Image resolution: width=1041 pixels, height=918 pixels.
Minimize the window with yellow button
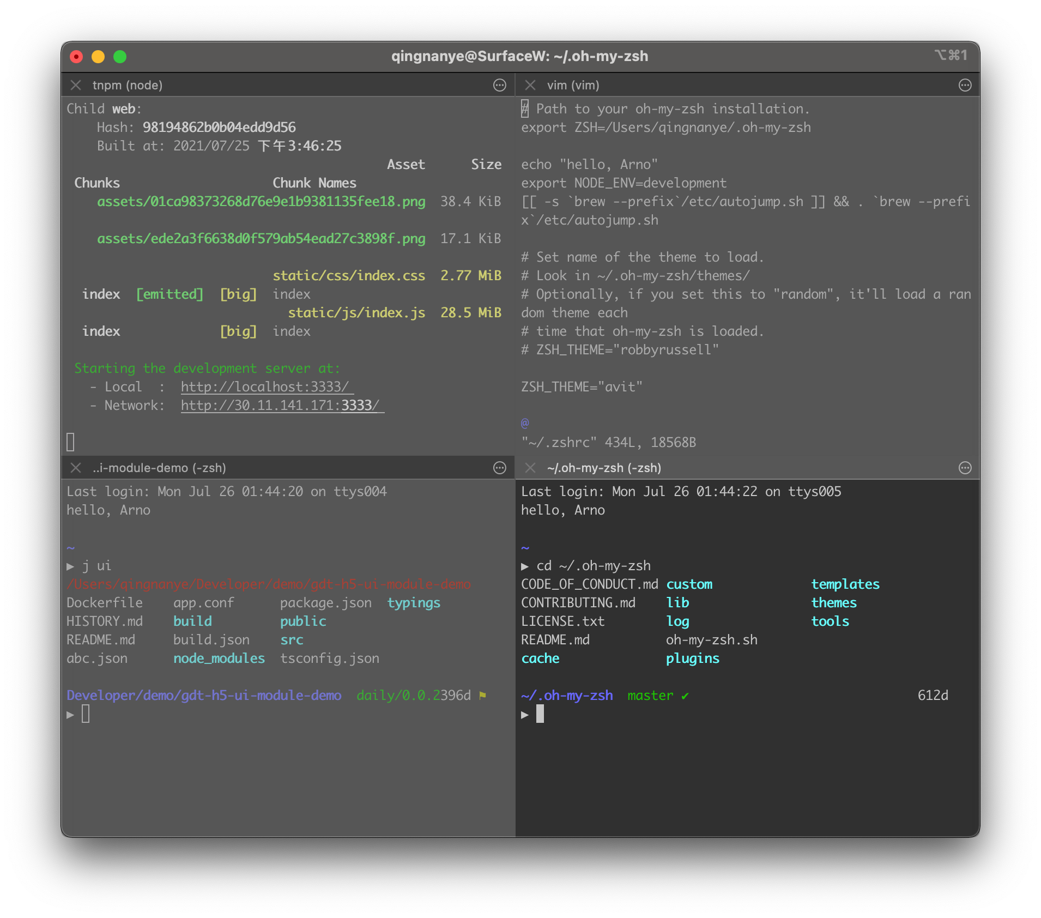pos(98,57)
